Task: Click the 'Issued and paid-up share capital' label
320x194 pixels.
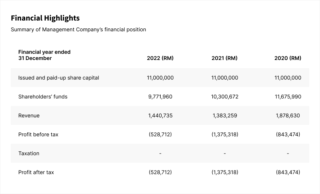Action: [x=59, y=78]
